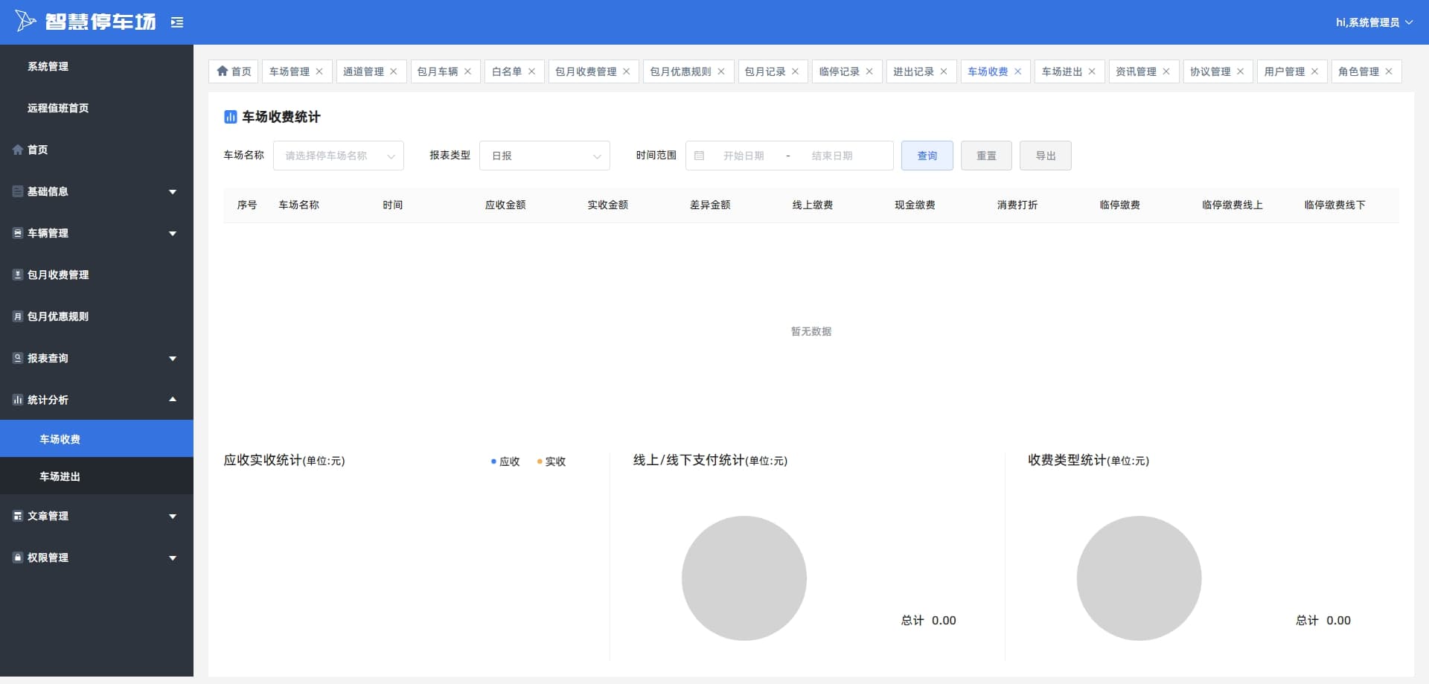Open the 报表类型 dropdown showing 日报
This screenshot has width=1429, height=684.
pos(545,156)
